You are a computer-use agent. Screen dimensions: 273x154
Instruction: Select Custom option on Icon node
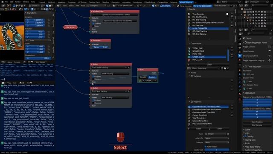[x=152, y=77]
